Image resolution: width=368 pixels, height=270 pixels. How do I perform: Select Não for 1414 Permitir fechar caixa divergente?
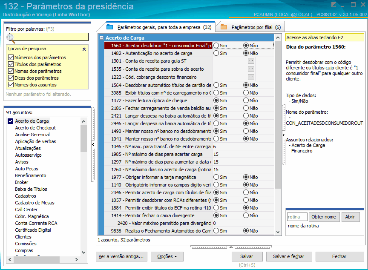tap(246, 215)
